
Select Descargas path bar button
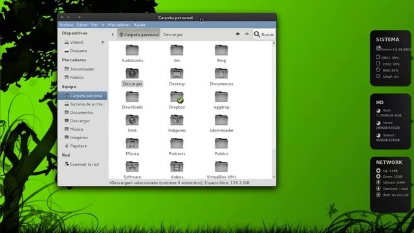click(x=173, y=34)
